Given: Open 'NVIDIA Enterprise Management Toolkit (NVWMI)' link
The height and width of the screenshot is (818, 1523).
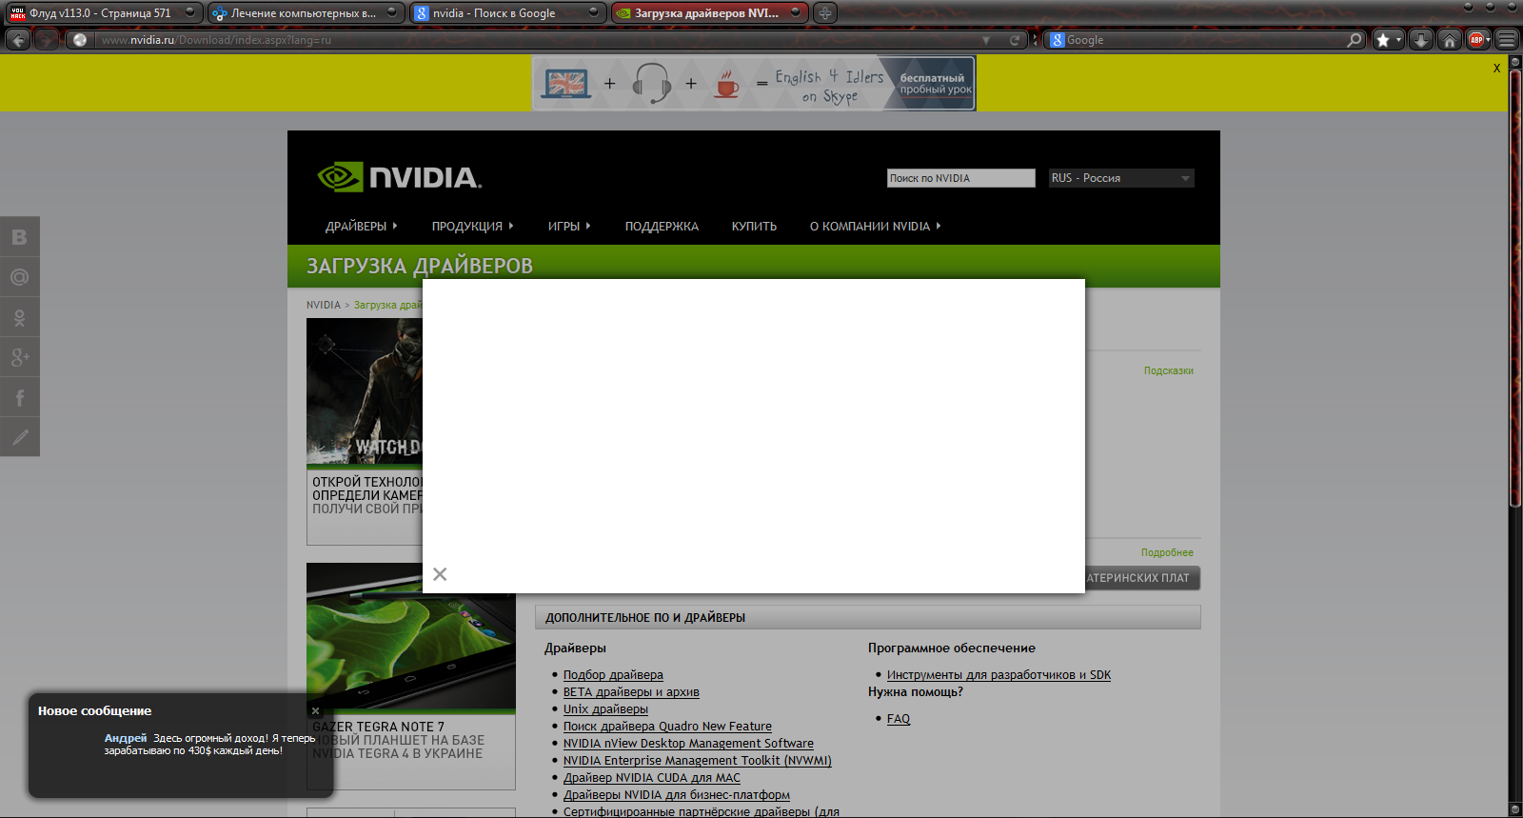Looking at the screenshot, I should pyautogui.click(x=697, y=761).
